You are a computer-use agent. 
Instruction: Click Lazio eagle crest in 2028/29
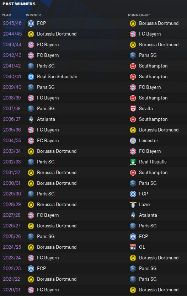point(133,205)
